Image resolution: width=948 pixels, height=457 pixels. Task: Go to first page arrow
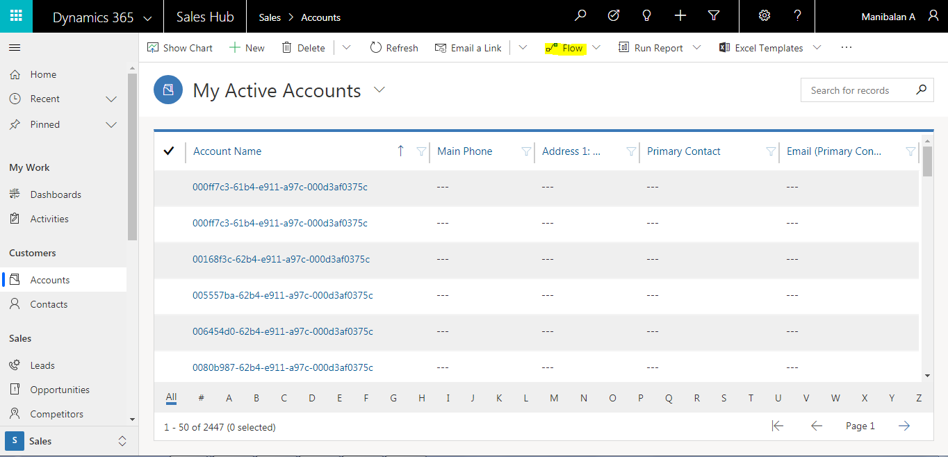click(778, 426)
